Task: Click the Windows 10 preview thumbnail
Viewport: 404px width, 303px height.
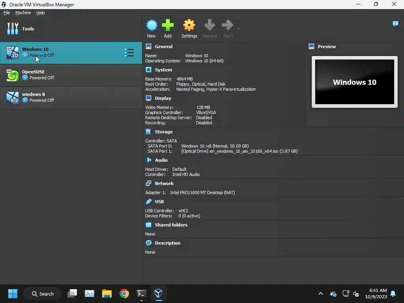Action: point(355,82)
